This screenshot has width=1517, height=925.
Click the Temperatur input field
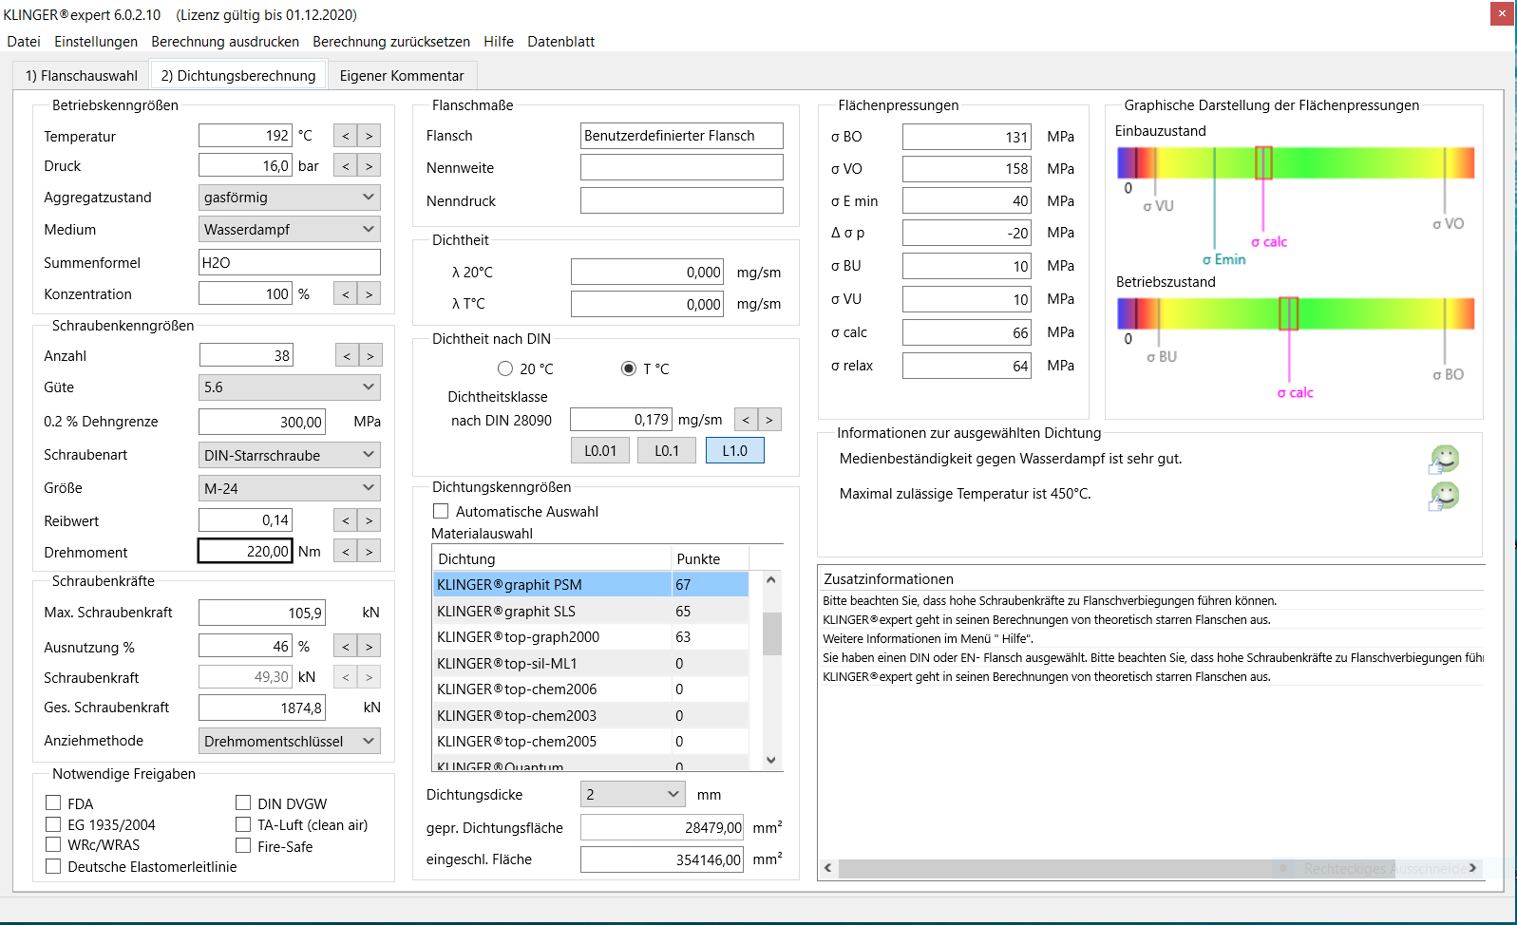coord(245,136)
